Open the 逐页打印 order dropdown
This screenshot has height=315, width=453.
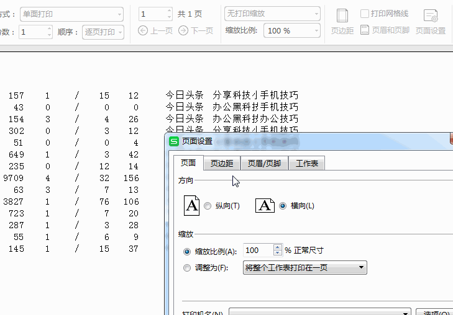pyautogui.click(x=103, y=32)
